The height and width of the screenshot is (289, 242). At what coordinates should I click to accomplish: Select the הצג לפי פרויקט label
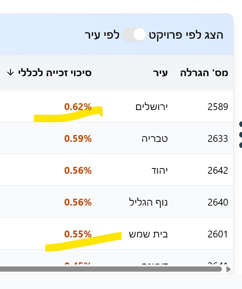click(186, 35)
